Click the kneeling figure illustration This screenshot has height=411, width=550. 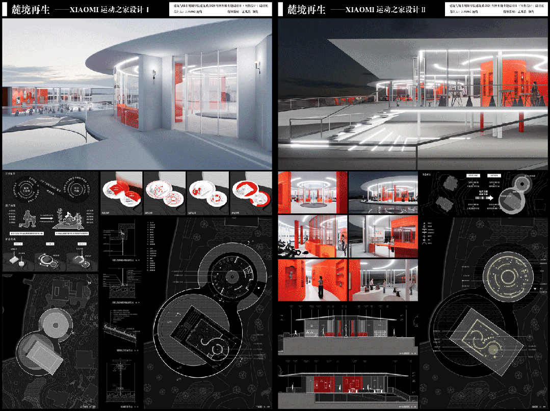point(28,219)
